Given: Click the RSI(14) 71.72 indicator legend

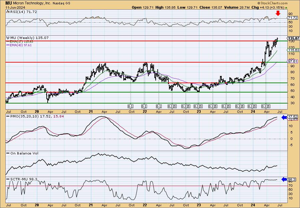Looking at the screenshot, I should coord(23,12).
